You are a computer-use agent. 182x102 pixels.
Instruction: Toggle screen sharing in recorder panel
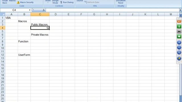click(x=179, y=37)
